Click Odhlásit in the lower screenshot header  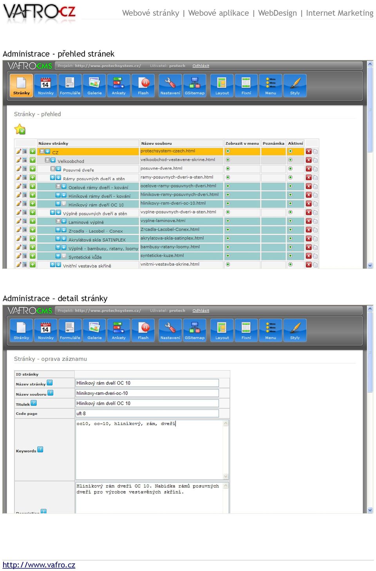click(201, 310)
